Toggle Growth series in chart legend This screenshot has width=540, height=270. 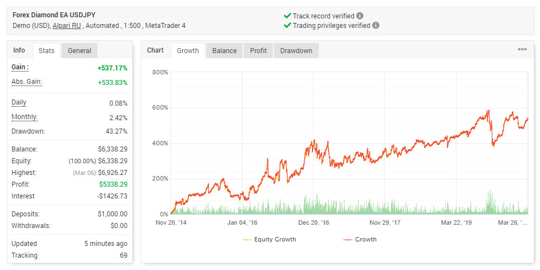click(x=360, y=239)
